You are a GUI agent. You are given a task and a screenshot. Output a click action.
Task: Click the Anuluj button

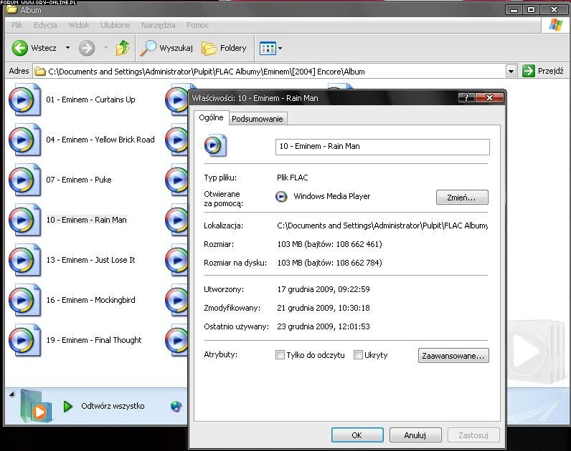415,435
